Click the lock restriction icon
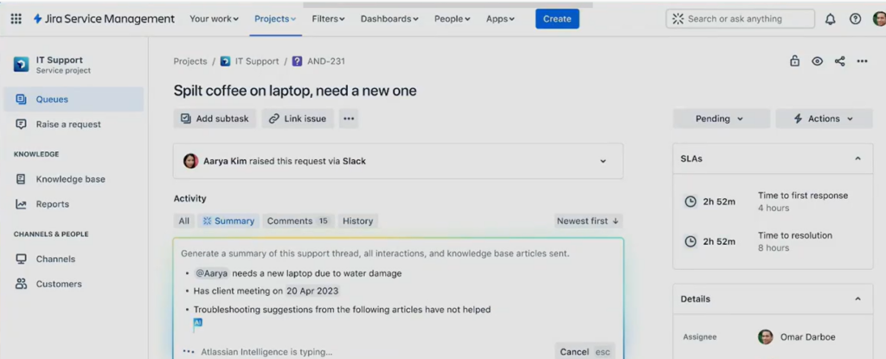This screenshot has height=359, width=886. click(x=794, y=61)
